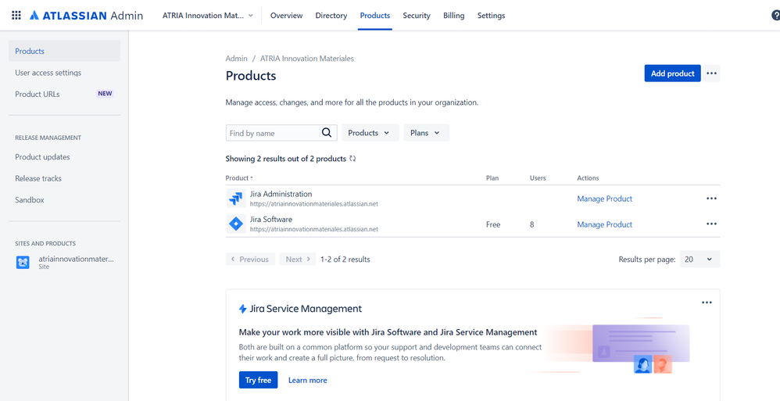The image size is (780, 401).
Task: Open the atriainnovationmater site entry
Action: [x=65, y=263]
